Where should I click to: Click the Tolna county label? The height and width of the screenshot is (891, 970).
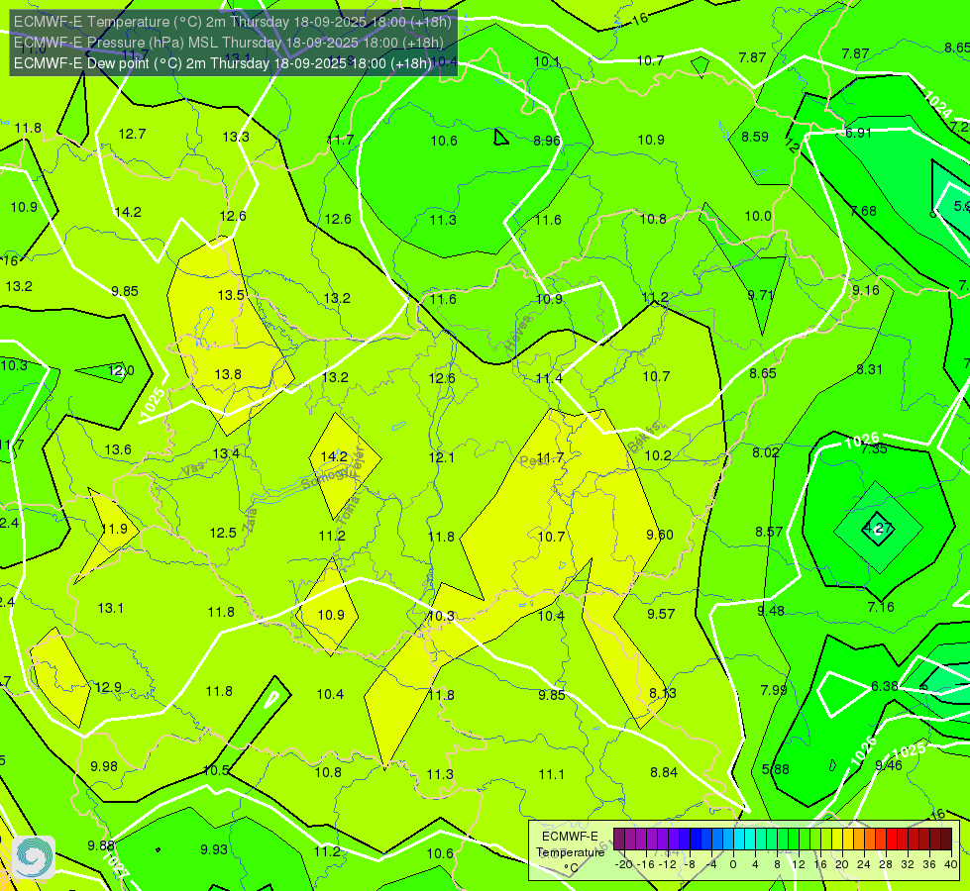[350, 511]
